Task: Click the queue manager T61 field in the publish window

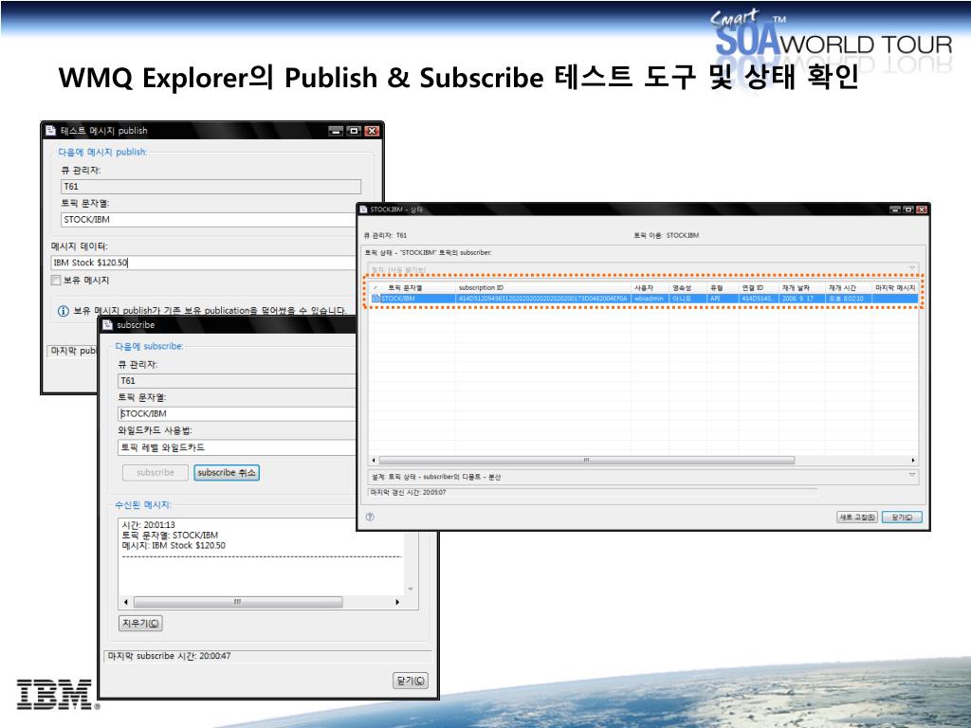Action: click(x=211, y=187)
